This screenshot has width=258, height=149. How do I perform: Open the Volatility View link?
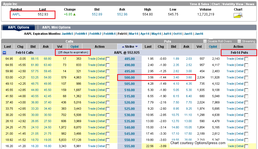tap(233, 4)
